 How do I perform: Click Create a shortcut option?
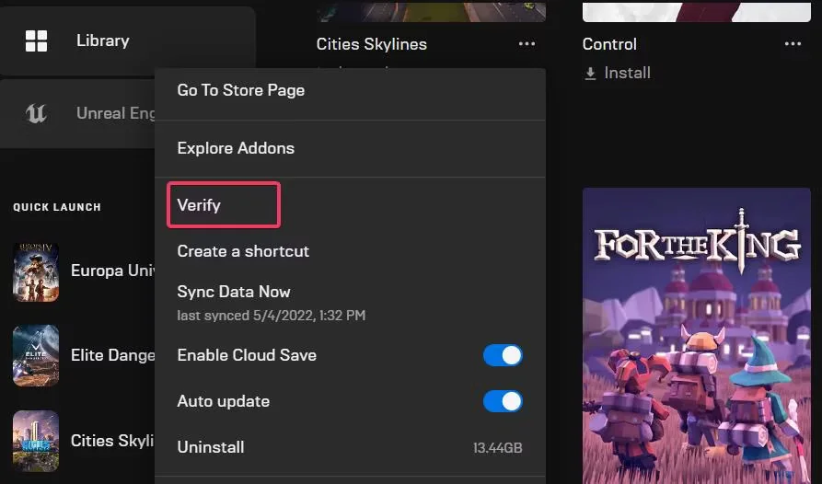243,251
